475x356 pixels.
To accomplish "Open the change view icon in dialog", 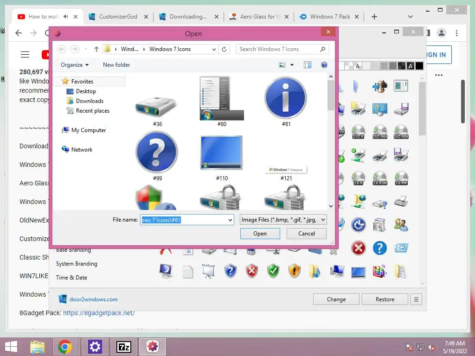I will [x=282, y=65].
